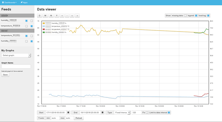Screen dimensions: 222x122
Task: Click the first gray feed group header
Action: tap(17, 15)
